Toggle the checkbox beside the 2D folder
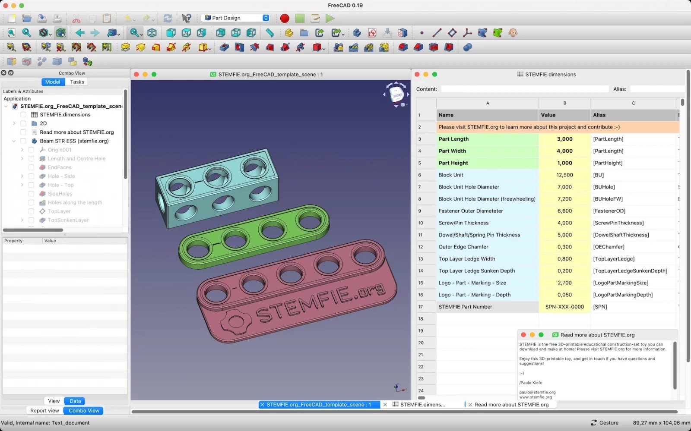This screenshot has height=431, width=691. click(23, 123)
